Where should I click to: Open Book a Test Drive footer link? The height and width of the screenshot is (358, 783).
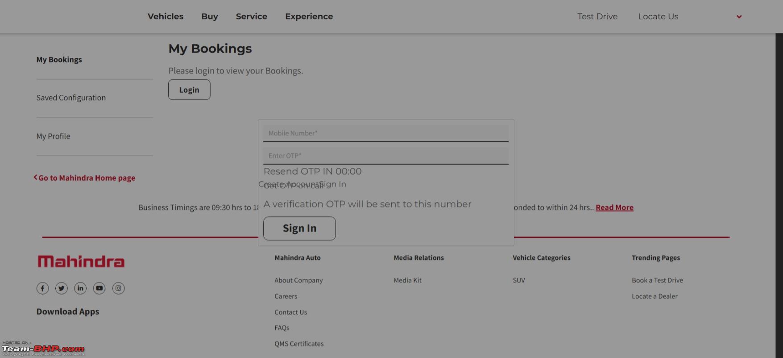point(657,280)
